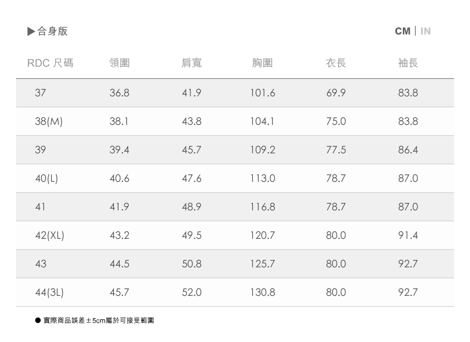The image size is (470, 342).
Task: Click chest value 101.6 for size 37
Action: [x=263, y=93]
